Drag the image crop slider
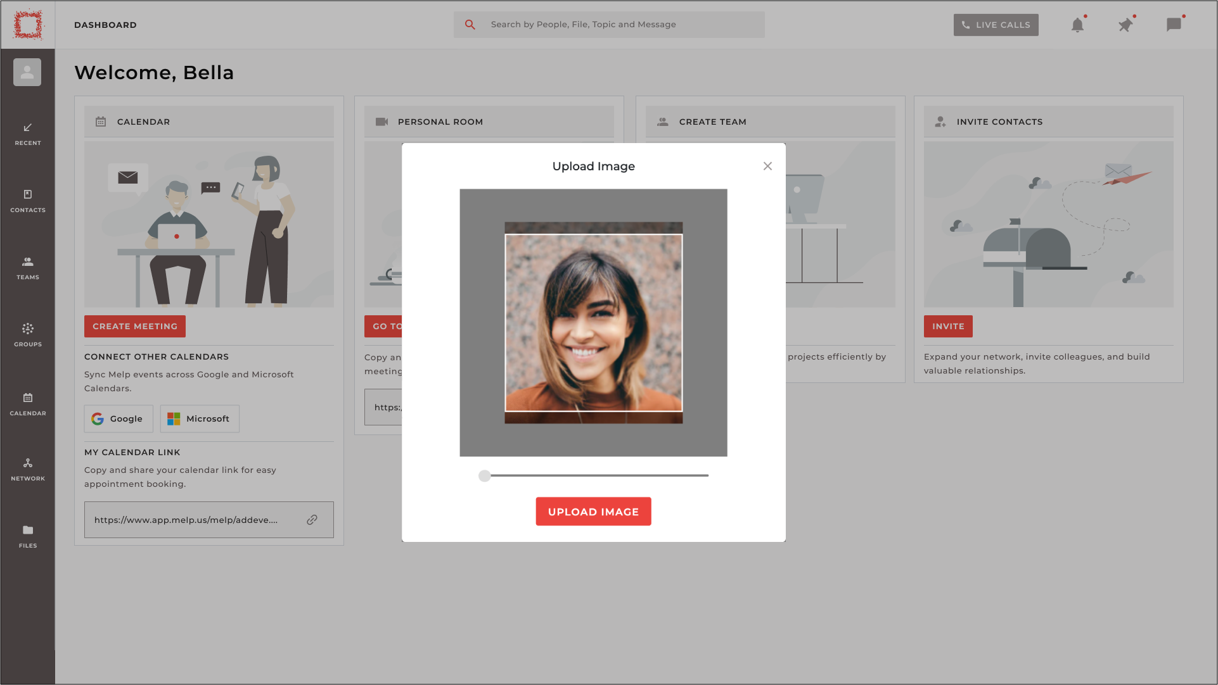This screenshot has height=685, width=1218. 484,475
